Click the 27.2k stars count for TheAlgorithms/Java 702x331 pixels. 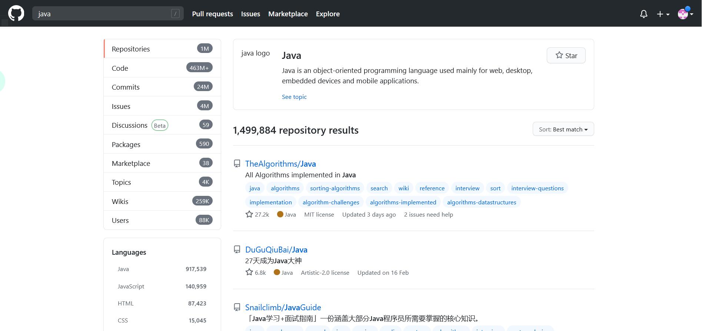click(257, 214)
